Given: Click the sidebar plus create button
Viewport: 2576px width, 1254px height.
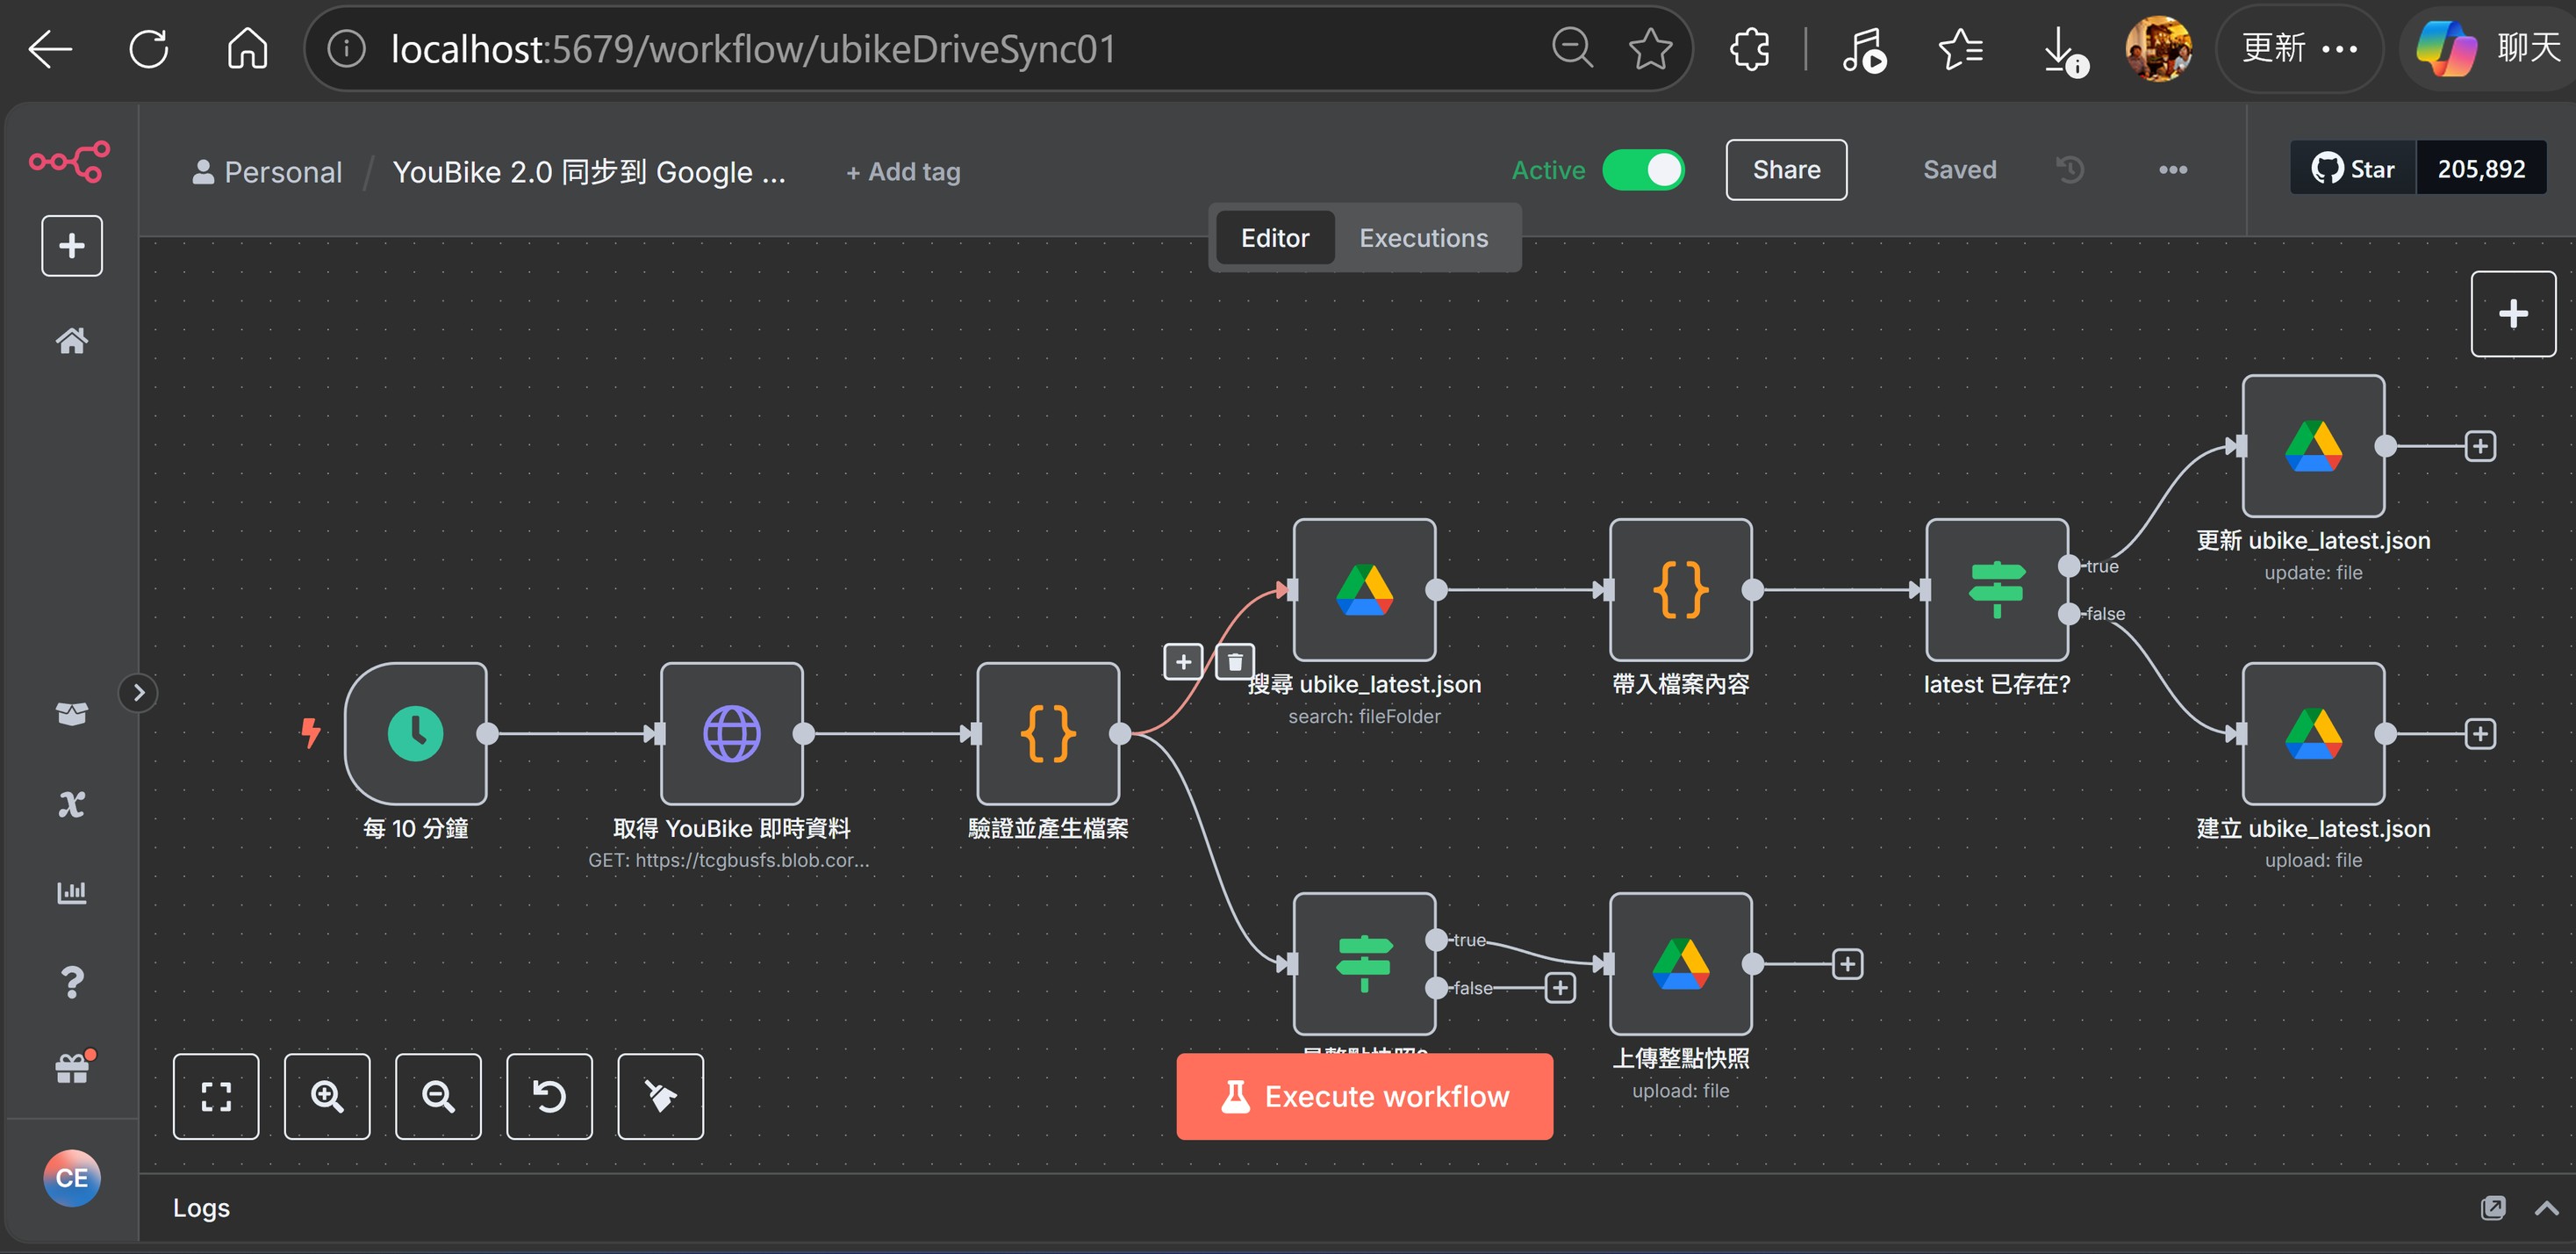Looking at the screenshot, I should pos(72,246).
